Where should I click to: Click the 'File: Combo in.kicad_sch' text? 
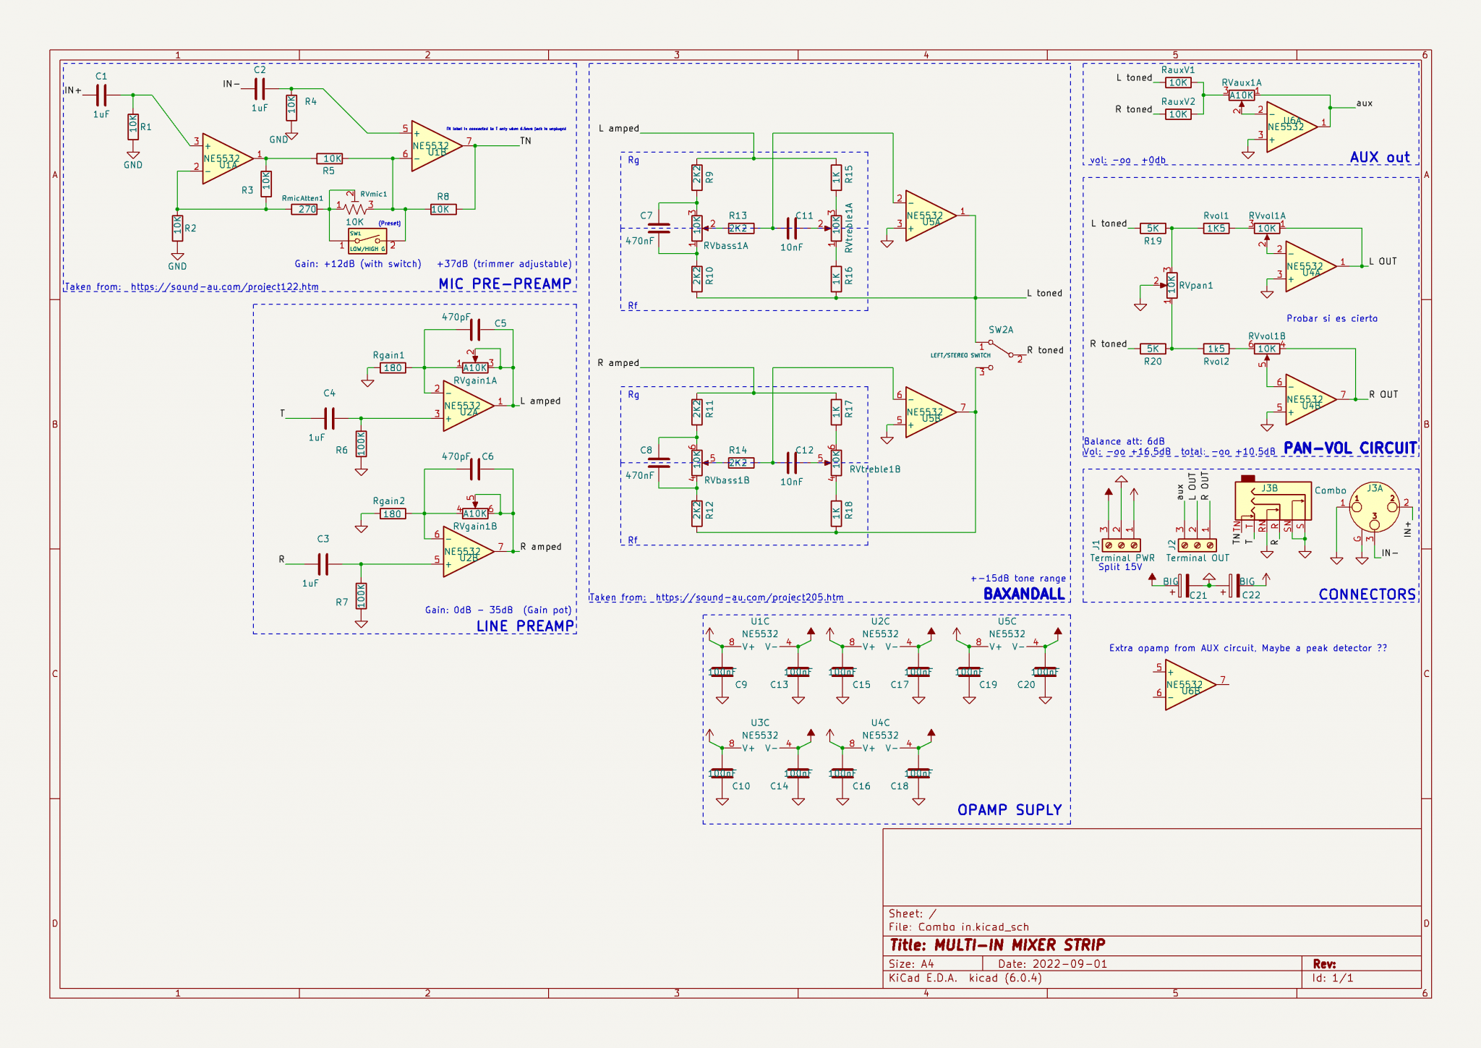point(958,927)
